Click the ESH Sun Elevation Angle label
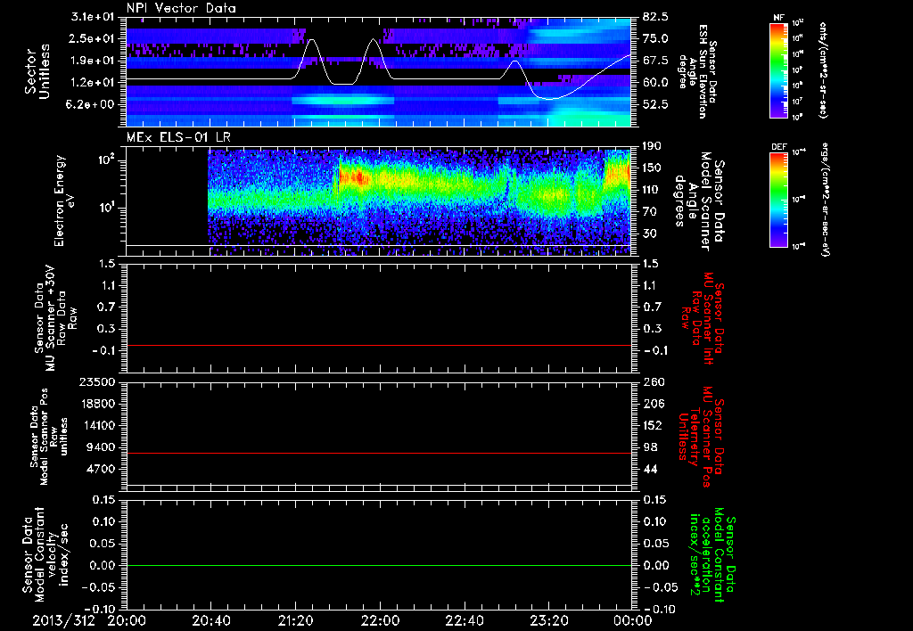 coord(704,71)
